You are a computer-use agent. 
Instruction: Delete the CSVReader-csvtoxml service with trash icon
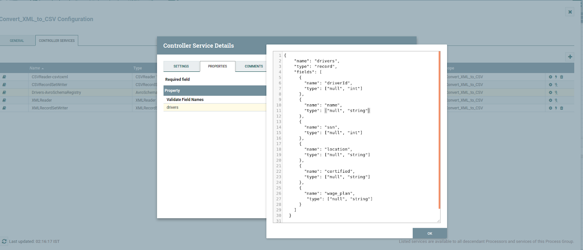[562, 77]
